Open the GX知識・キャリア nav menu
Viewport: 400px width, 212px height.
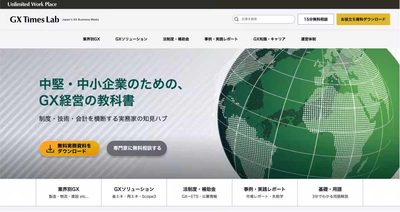point(269,39)
